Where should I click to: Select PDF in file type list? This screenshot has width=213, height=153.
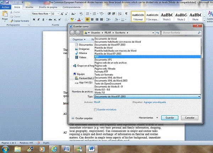pos(147,57)
